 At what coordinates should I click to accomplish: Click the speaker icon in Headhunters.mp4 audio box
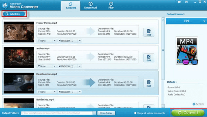coord(60,92)
